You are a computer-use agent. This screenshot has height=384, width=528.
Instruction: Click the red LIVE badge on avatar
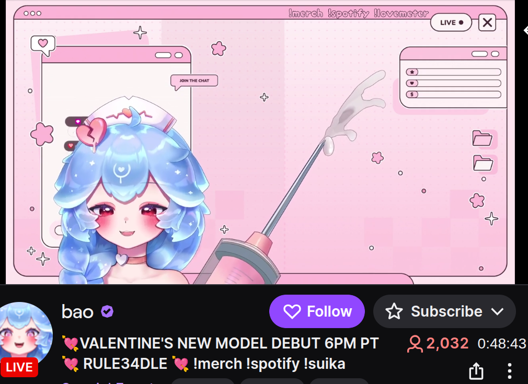coord(19,367)
